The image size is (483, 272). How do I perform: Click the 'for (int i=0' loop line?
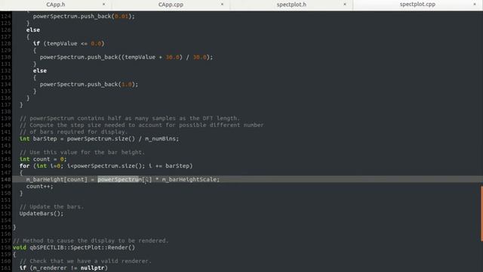106,166
